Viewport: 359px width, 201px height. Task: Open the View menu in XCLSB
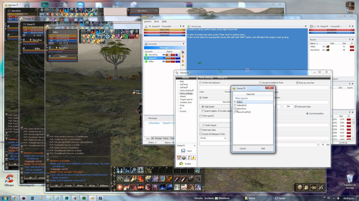click(x=157, y=21)
